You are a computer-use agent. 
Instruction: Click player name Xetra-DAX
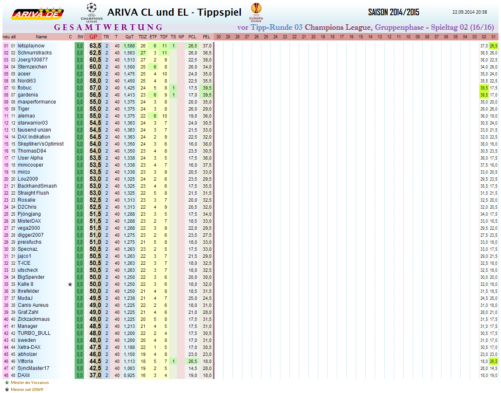(x=29, y=347)
